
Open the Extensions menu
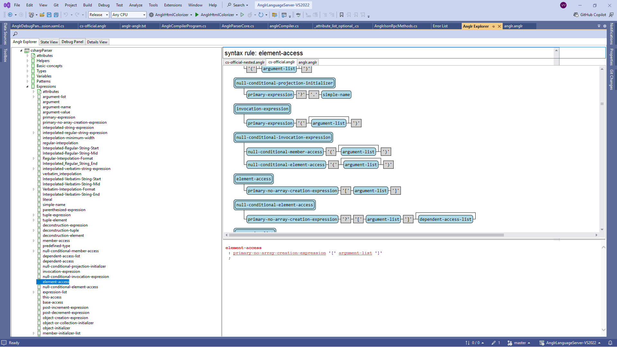coord(173,5)
